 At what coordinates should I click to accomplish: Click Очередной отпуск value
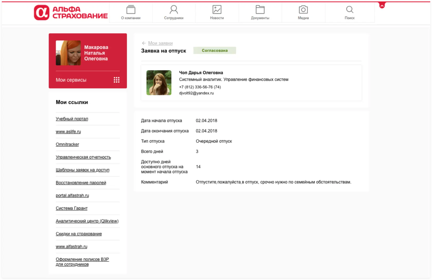pos(214,141)
